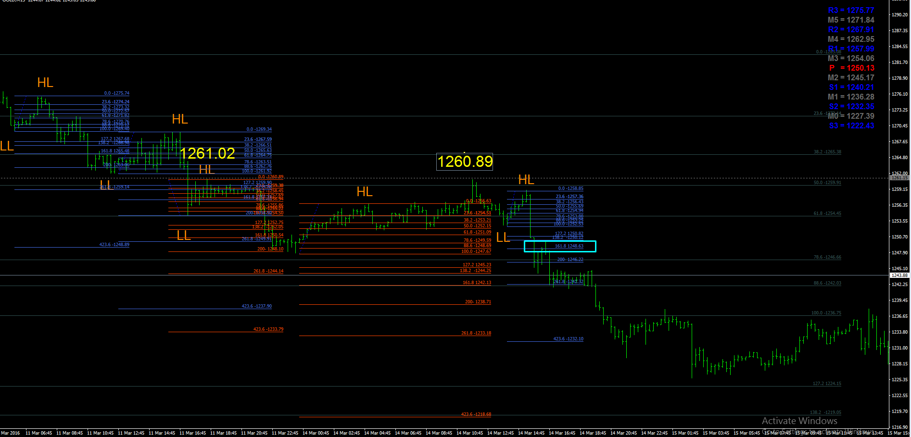Click the 23.6 -1257.36 Fibonacci label
This screenshot has width=911, height=437.
tap(569, 197)
